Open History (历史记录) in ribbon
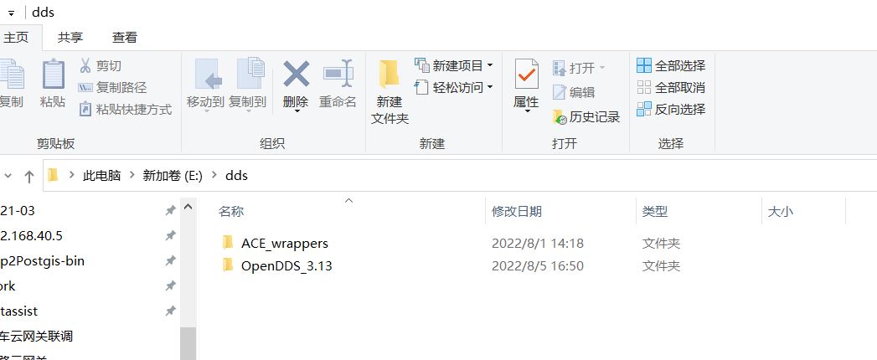This screenshot has height=360, width=877. point(586,116)
